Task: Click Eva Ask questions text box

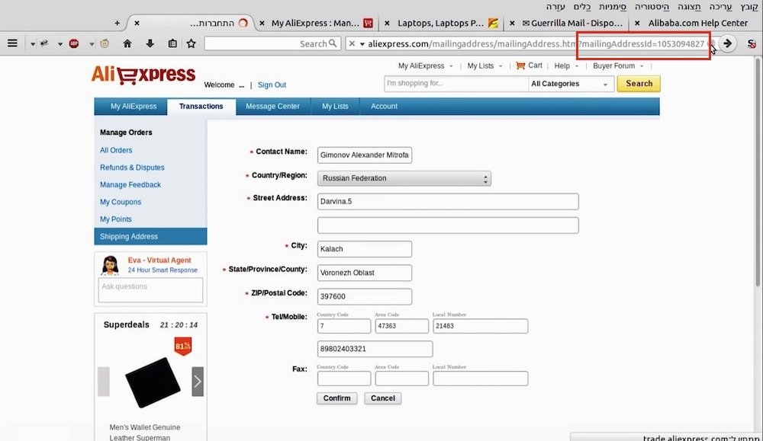Action: (150, 290)
